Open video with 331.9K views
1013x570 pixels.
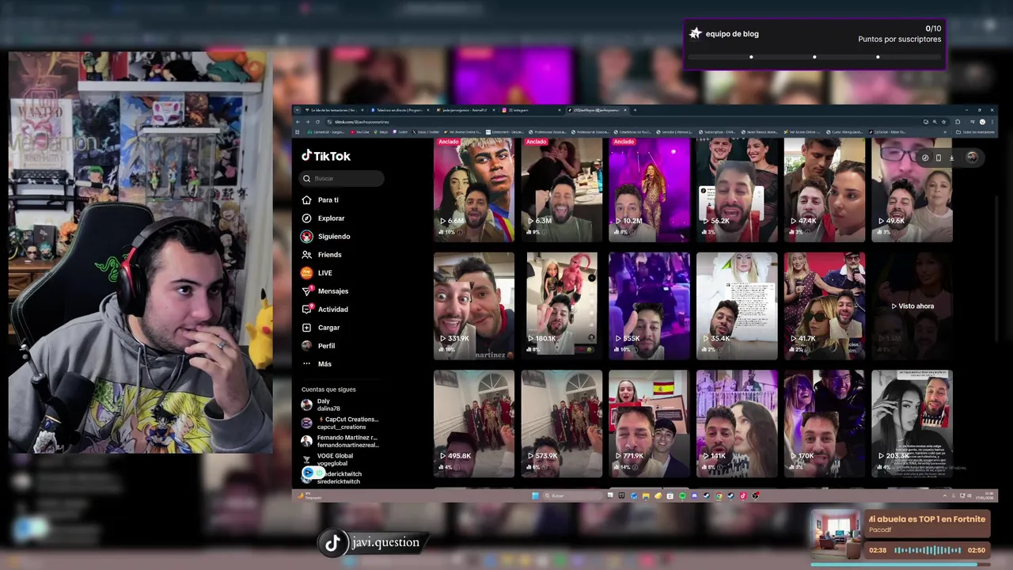coord(474,306)
